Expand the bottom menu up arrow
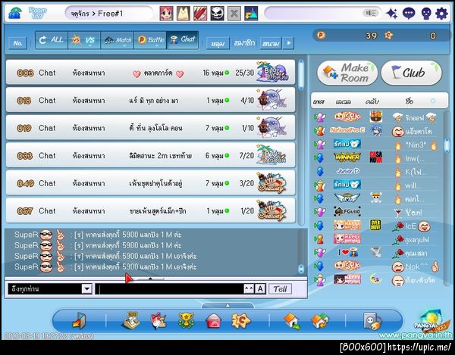 point(227,306)
